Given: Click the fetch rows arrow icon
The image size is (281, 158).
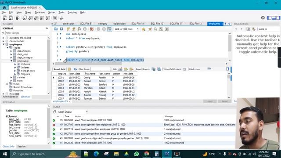Looking at the screenshot, I should tap(209, 68).
